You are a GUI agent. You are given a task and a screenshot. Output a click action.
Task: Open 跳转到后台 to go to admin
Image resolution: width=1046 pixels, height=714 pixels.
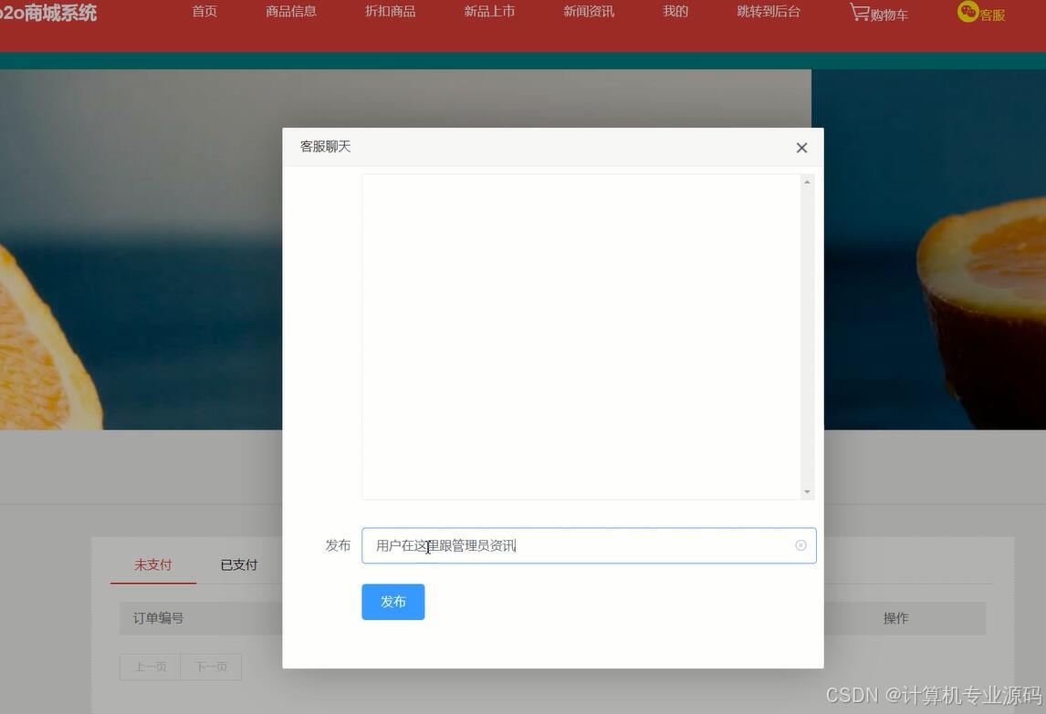tap(768, 12)
